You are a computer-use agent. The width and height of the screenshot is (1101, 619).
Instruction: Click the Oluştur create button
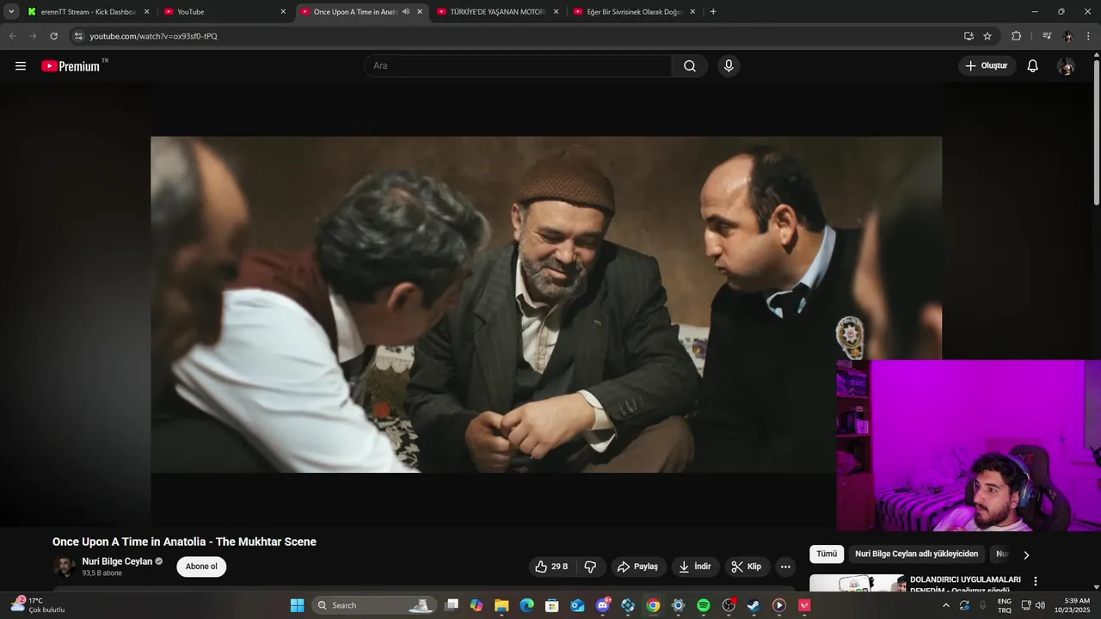click(x=987, y=66)
